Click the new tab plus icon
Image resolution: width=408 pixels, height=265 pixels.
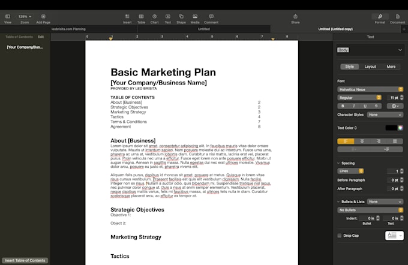tap(404, 29)
